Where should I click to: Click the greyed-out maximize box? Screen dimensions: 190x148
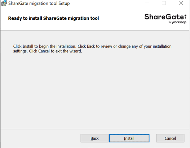coord(164,3)
